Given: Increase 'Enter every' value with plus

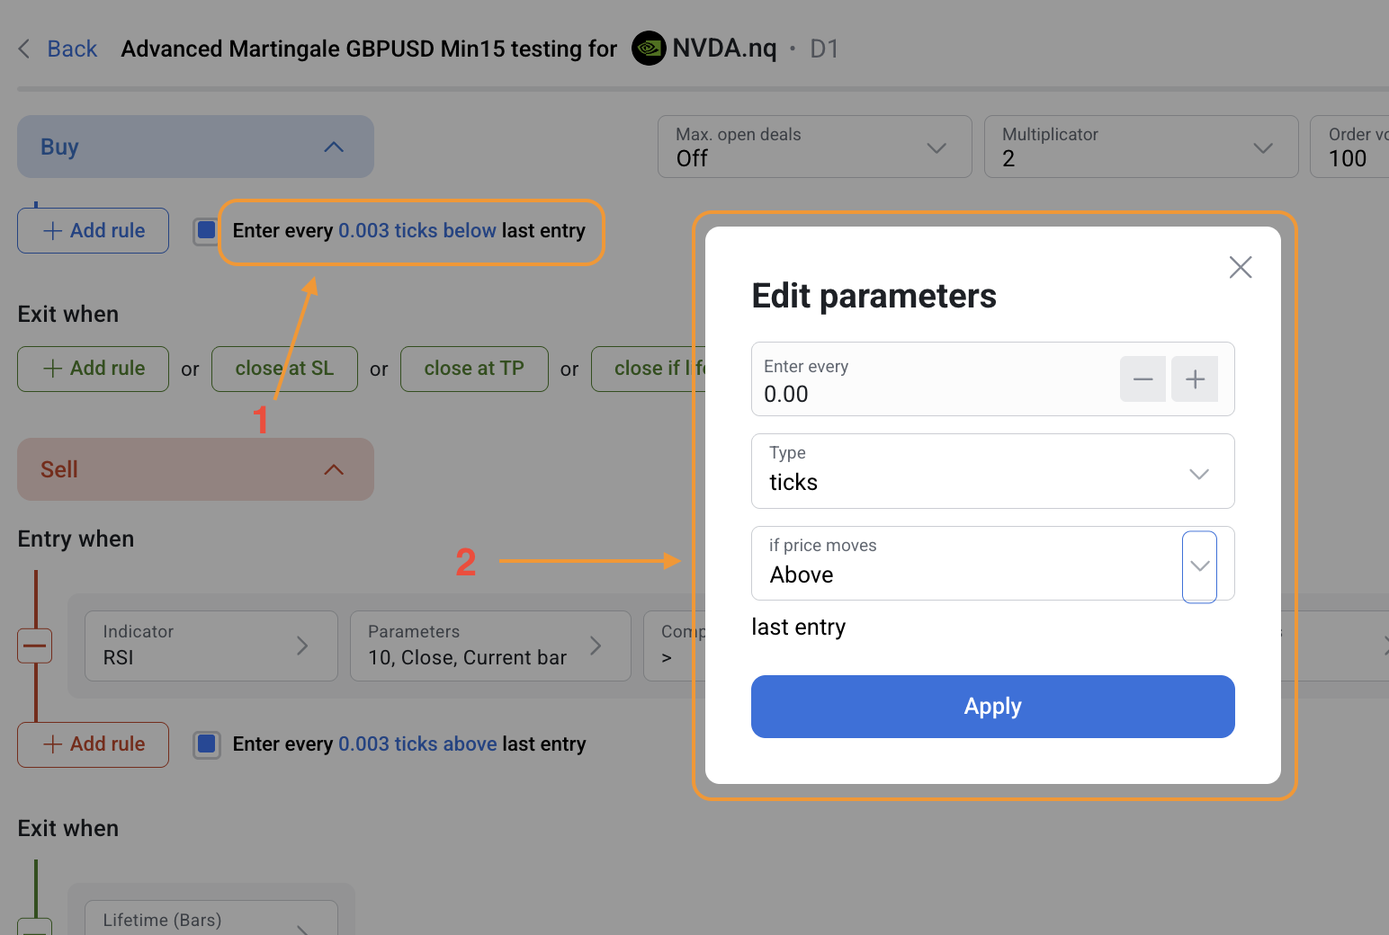Looking at the screenshot, I should [x=1195, y=379].
